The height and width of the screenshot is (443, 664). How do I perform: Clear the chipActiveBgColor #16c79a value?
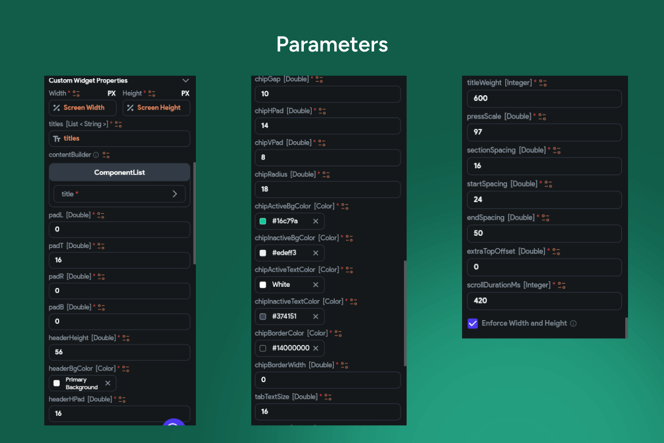[x=315, y=221]
